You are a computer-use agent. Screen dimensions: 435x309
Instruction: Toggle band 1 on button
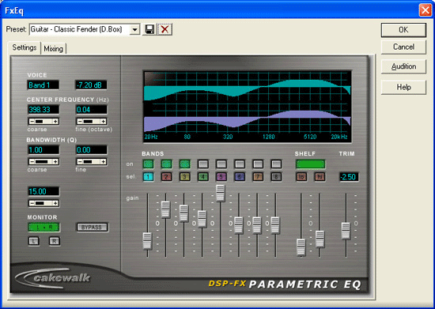pyautogui.click(x=148, y=164)
